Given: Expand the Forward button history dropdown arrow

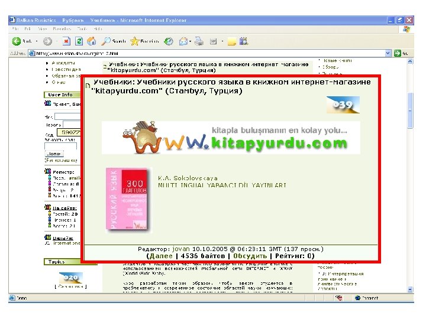Looking at the screenshot, I should click(x=57, y=41).
